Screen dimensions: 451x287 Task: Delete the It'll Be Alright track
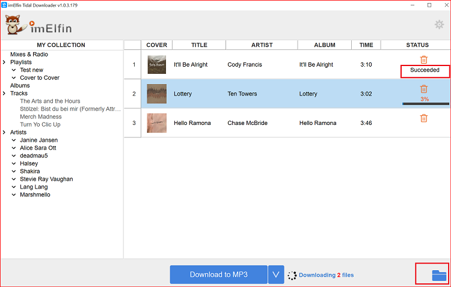click(x=424, y=59)
